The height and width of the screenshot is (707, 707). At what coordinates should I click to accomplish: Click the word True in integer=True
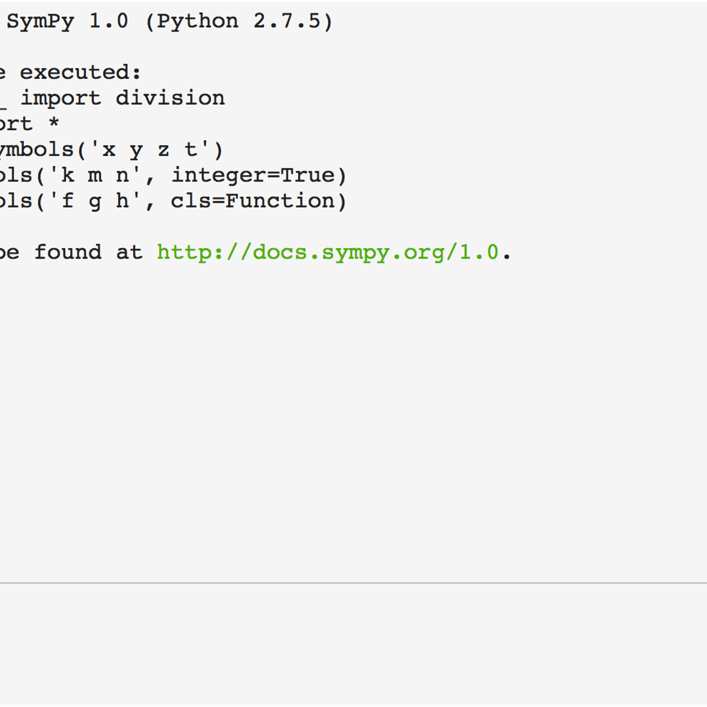[307, 176]
